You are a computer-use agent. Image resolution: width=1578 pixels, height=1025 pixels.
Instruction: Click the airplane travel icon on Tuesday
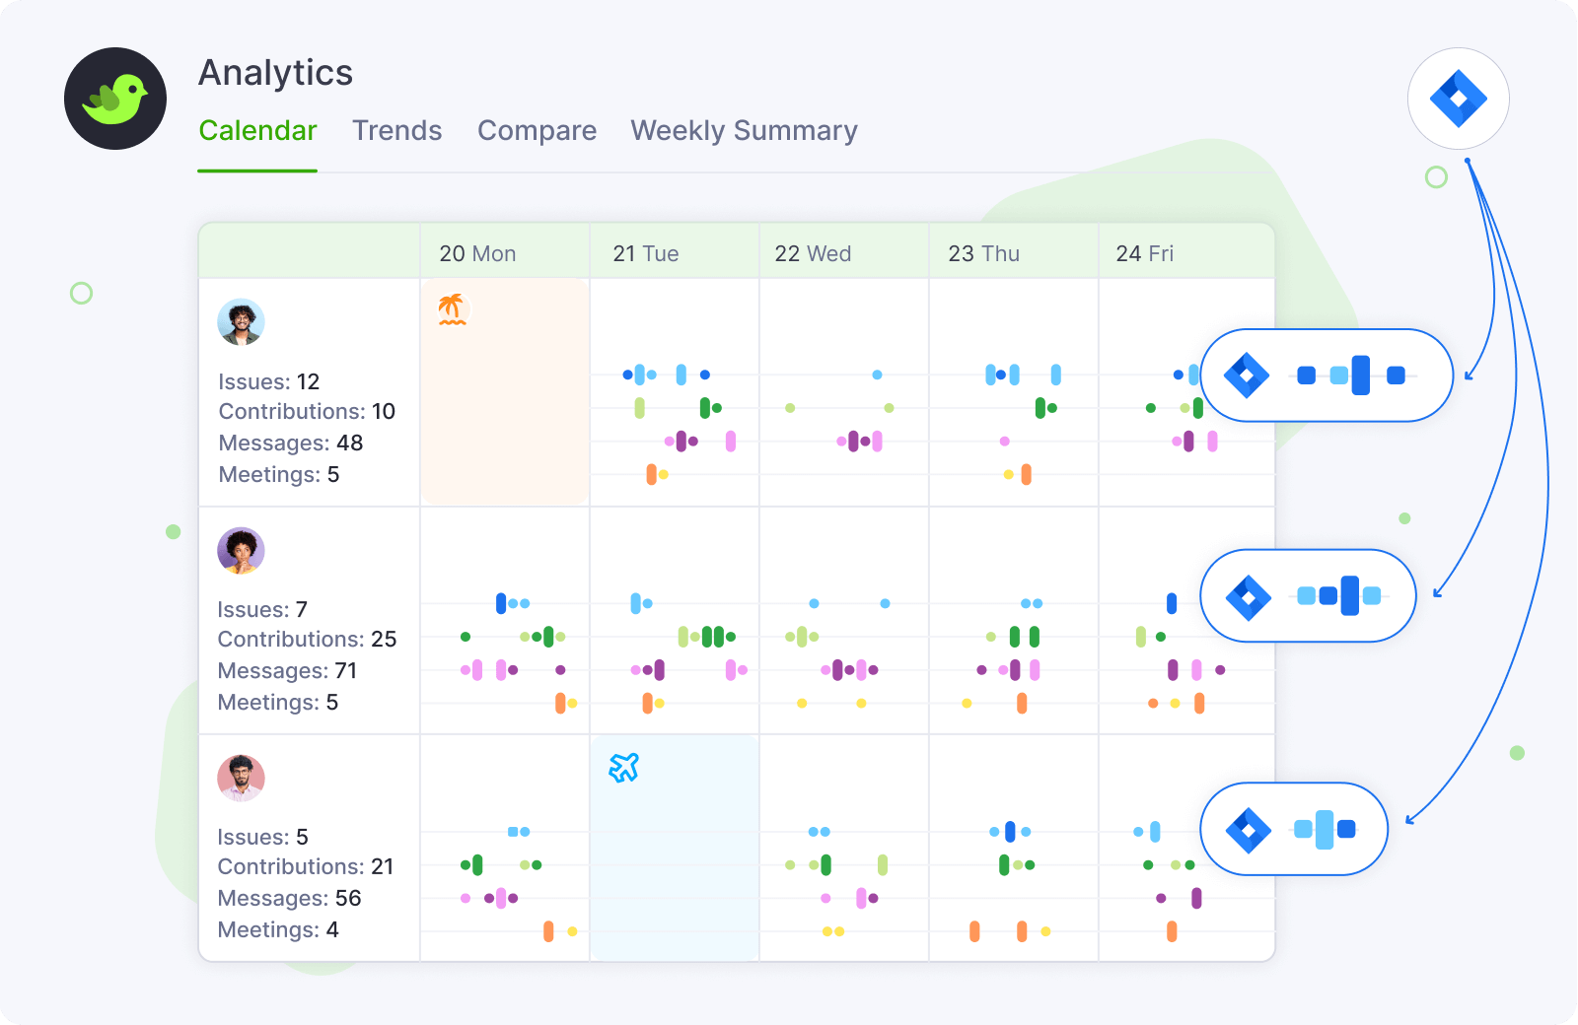click(x=623, y=767)
